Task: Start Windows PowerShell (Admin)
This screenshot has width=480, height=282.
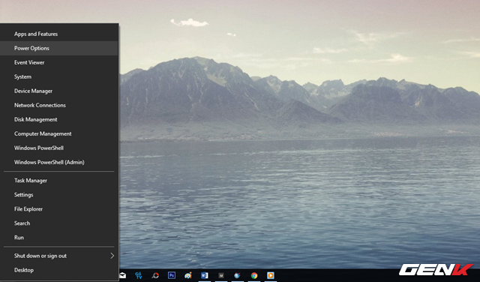Action: 59,162
